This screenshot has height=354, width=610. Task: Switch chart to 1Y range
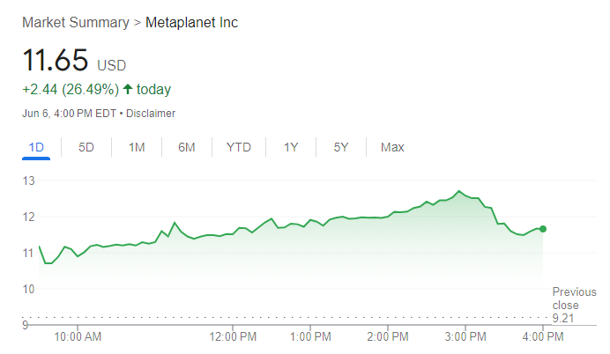[x=291, y=147]
